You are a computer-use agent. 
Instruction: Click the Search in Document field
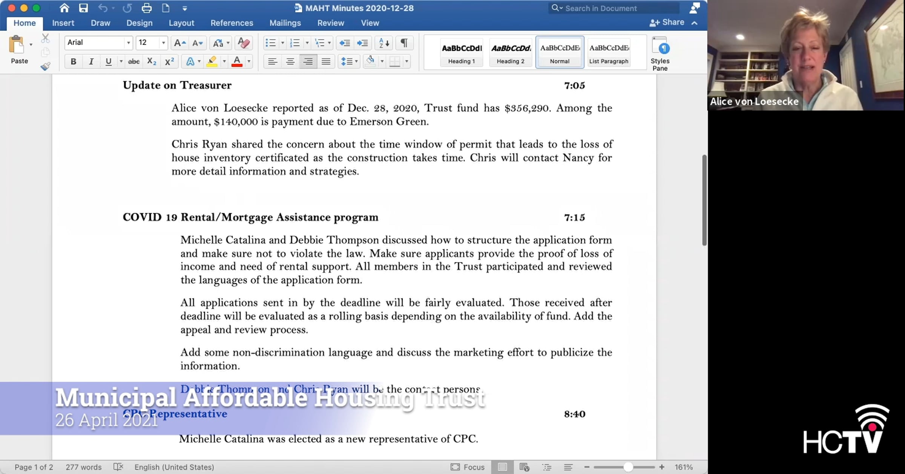point(614,8)
